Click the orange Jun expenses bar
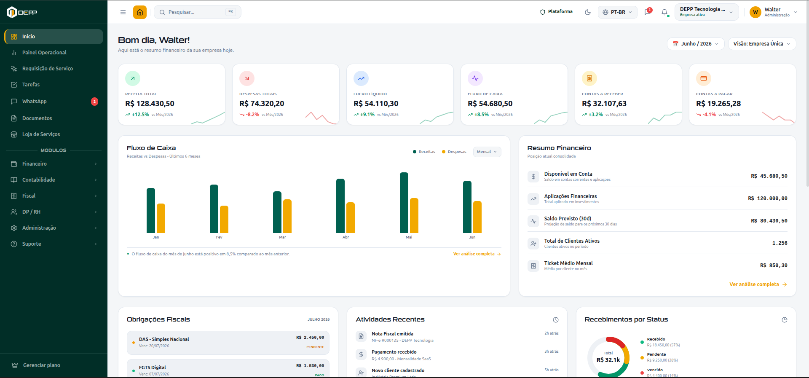 click(x=477, y=217)
